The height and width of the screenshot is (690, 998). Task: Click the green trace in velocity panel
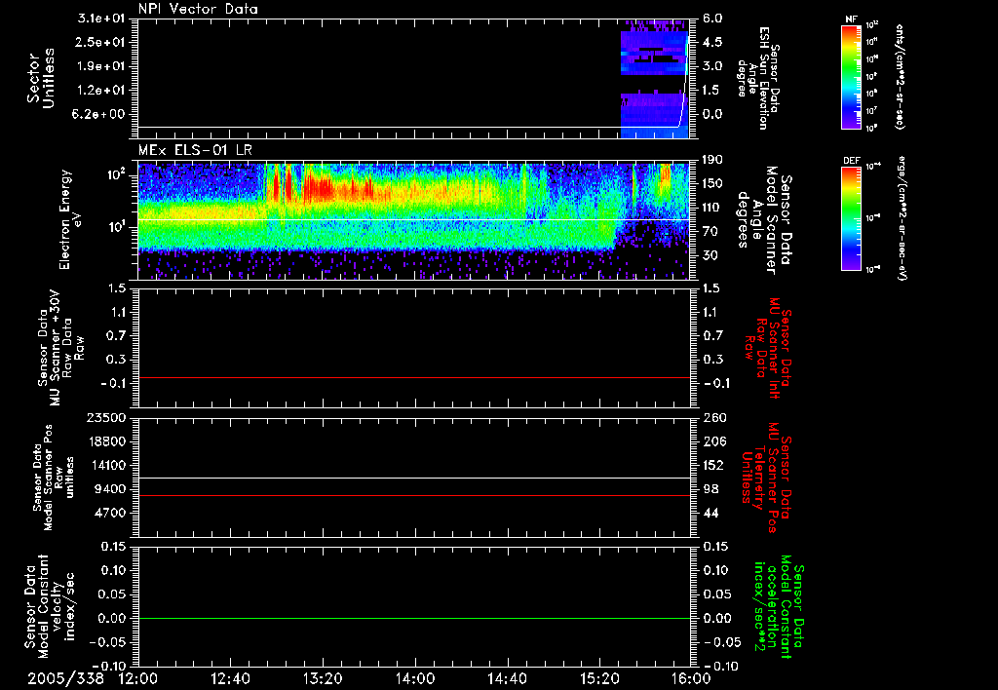point(414,618)
